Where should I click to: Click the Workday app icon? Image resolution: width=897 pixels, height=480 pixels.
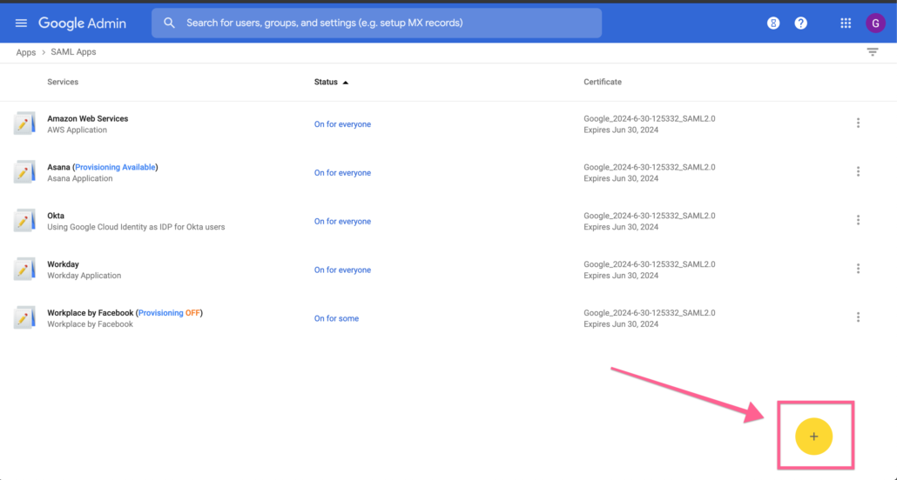pyautogui.click(x=24, y=270)
